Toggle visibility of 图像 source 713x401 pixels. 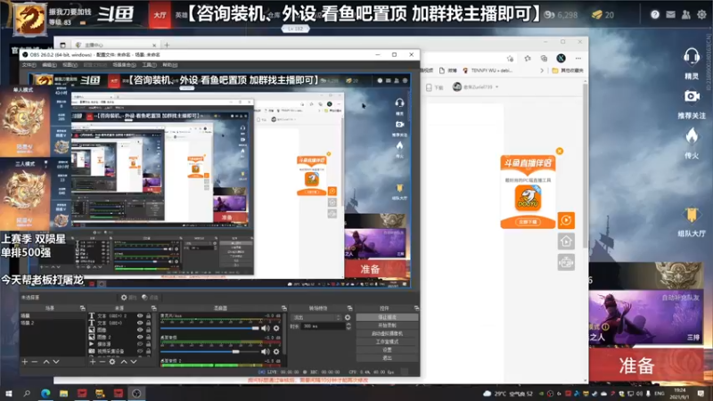[x=140, y=330]
